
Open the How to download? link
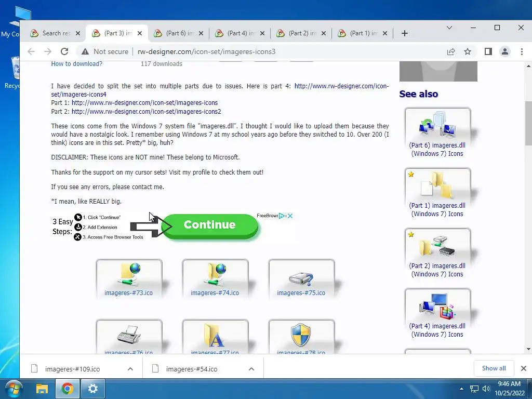pos(77,64)
